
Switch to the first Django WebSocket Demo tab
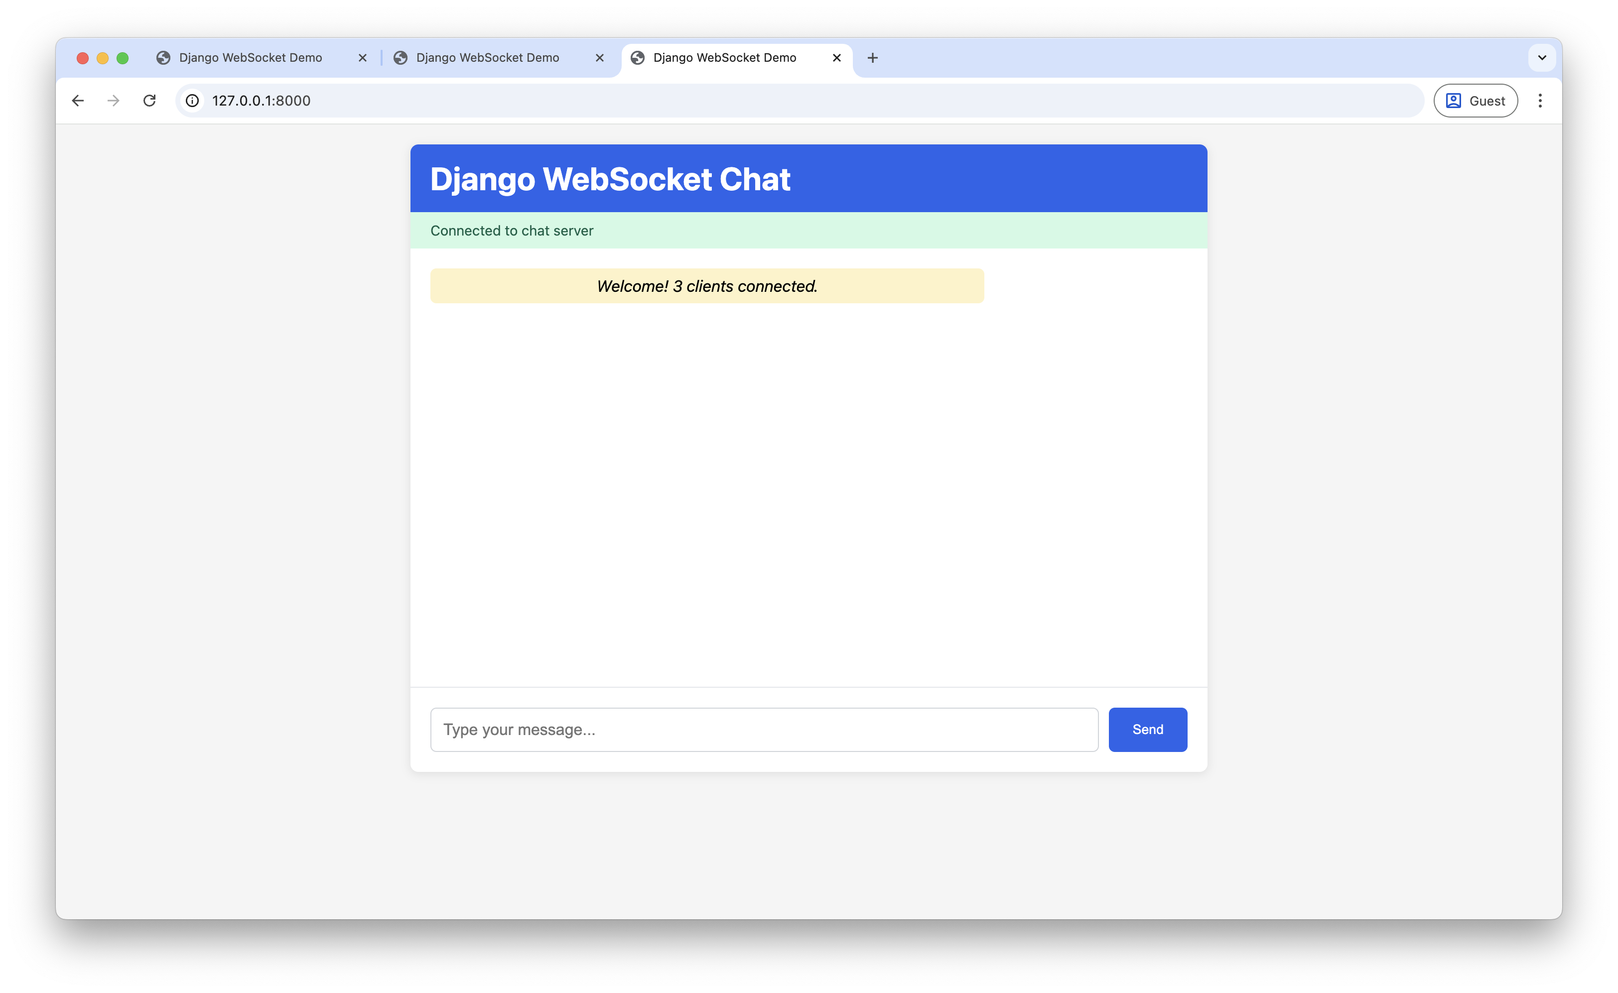[263, 58]
